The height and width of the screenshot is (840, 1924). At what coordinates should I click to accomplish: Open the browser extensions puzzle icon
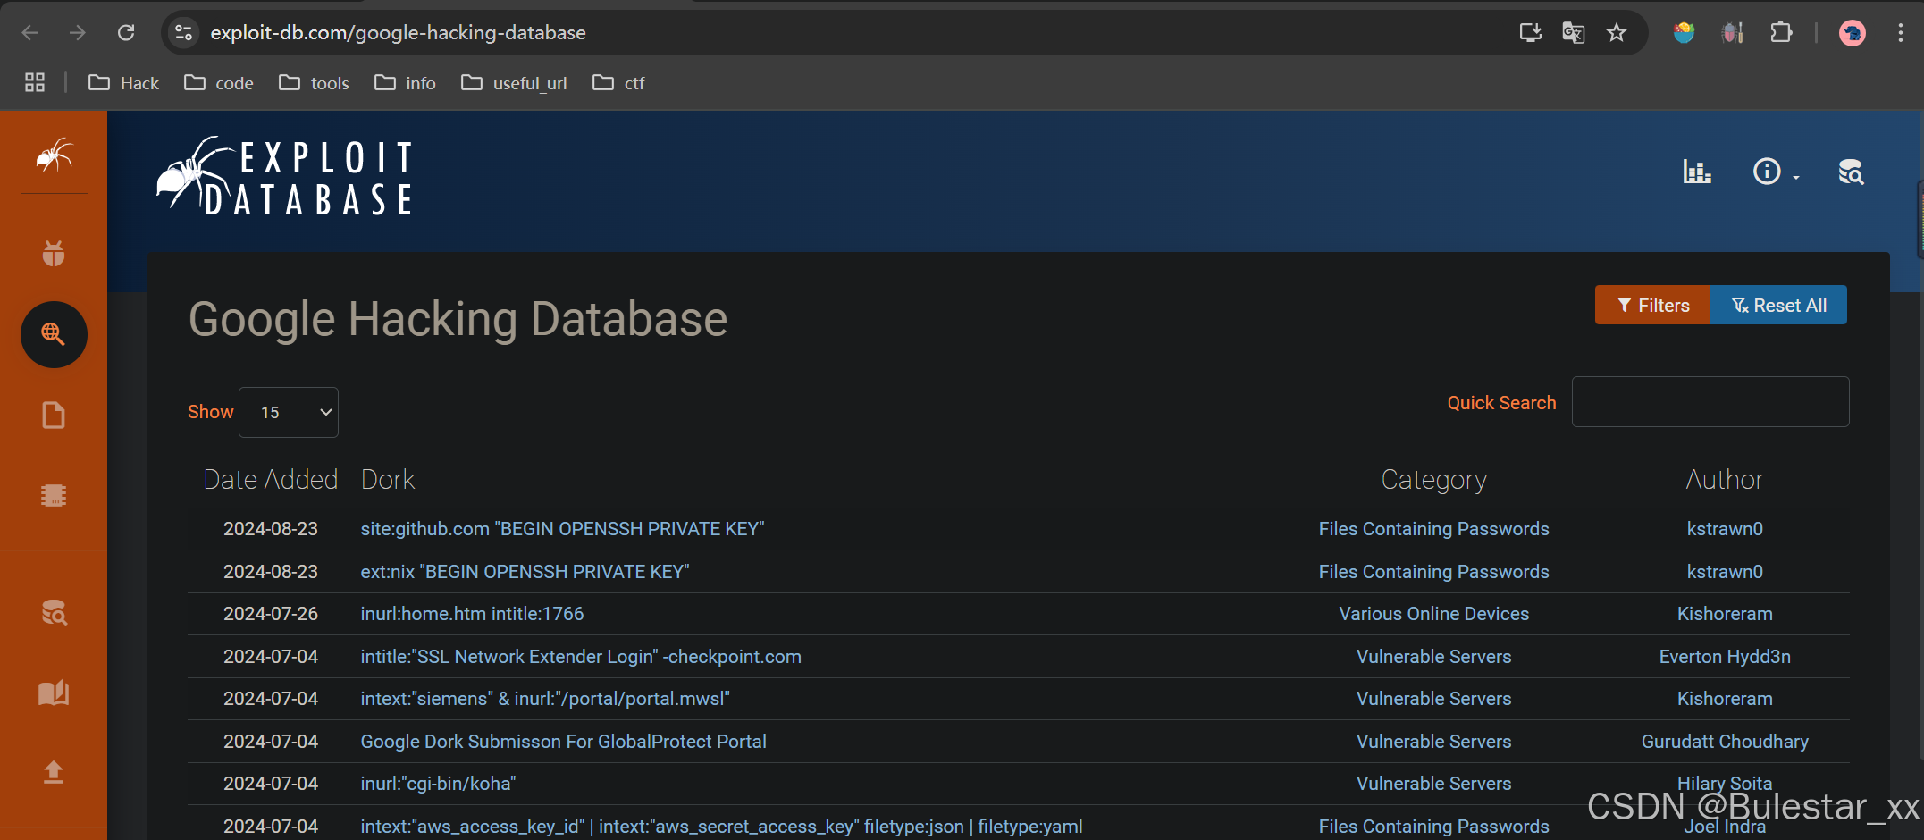pyautogui.click(x=1781, y=33)
